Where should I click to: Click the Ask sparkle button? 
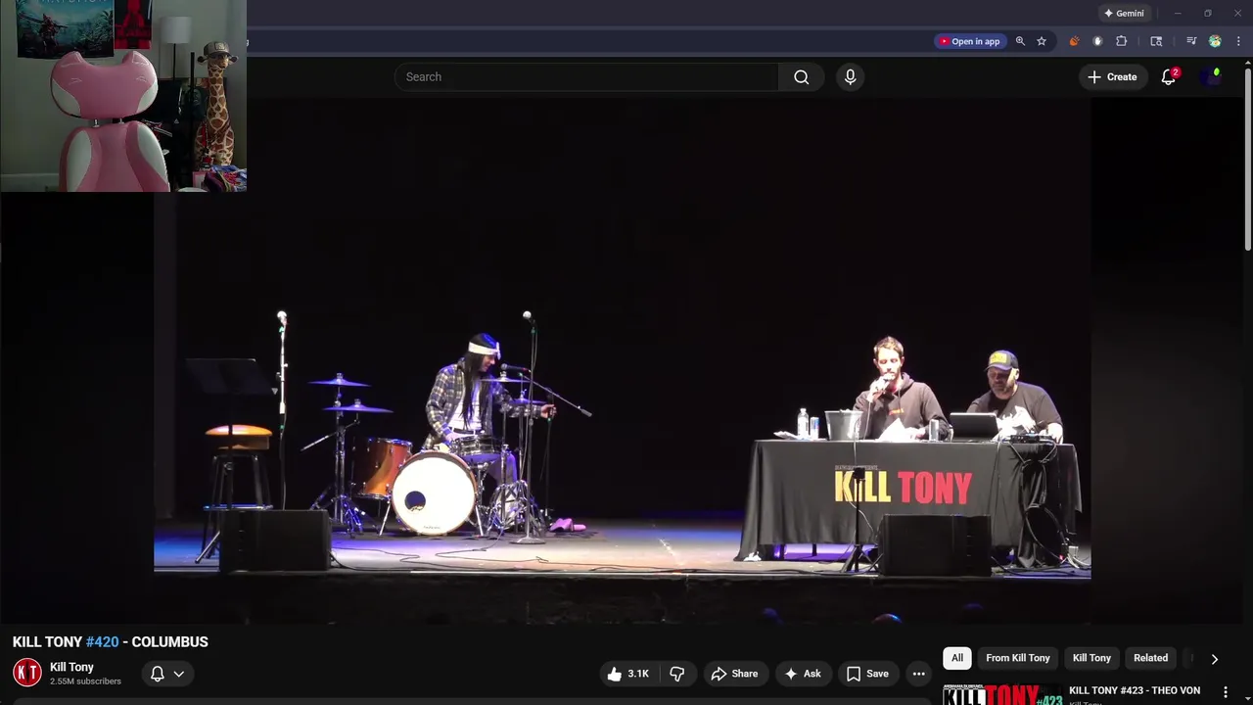802,674
